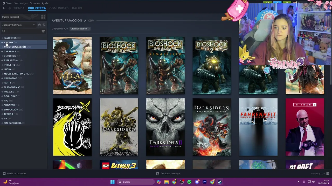The image size is (332, 186).
Task: Open the Ayuda menu
Action: (45, 3)
